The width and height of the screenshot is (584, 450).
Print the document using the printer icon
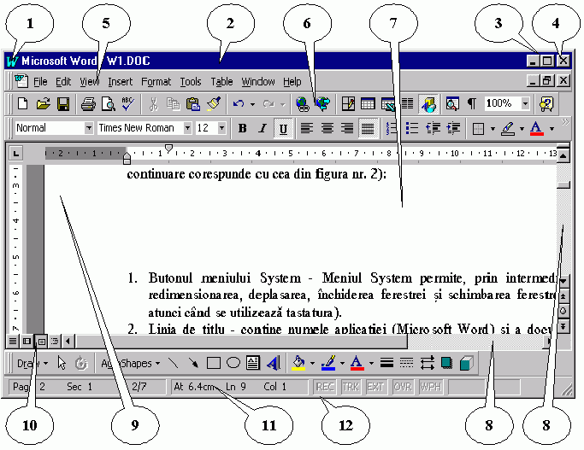(88, 104)
